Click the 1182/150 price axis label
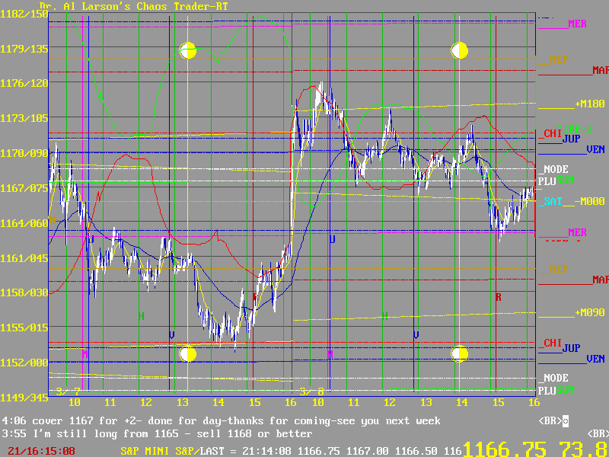 (x=24, y=14)
